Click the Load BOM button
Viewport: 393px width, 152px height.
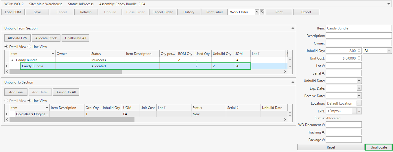(x=13, y=12)
